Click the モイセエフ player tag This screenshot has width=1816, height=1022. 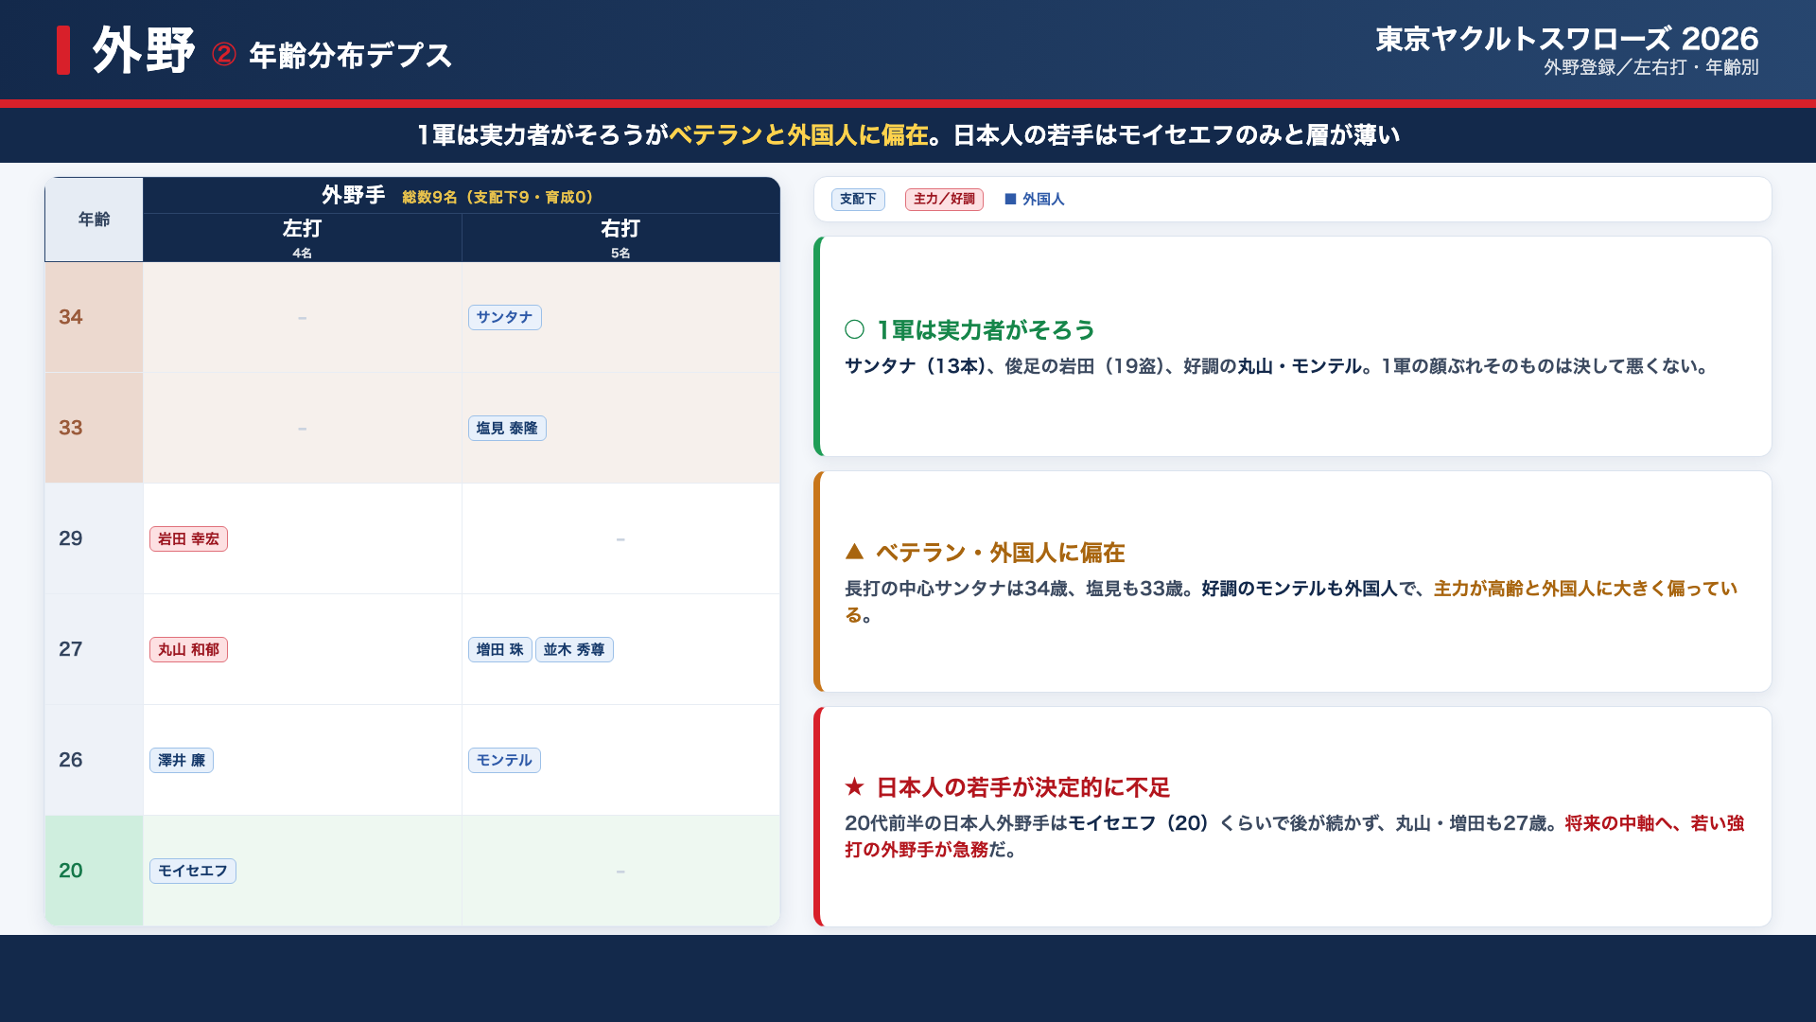pos(193,871)
